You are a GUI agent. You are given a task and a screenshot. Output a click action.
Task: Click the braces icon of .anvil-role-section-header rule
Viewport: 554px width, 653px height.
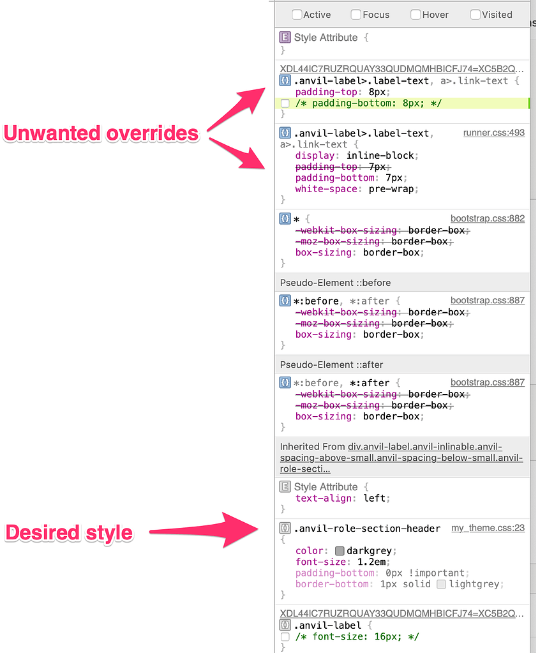[x=285, y=528]
